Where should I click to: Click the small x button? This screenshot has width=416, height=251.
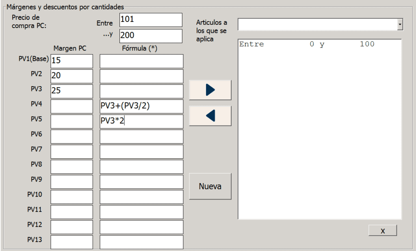pos(382,231)
